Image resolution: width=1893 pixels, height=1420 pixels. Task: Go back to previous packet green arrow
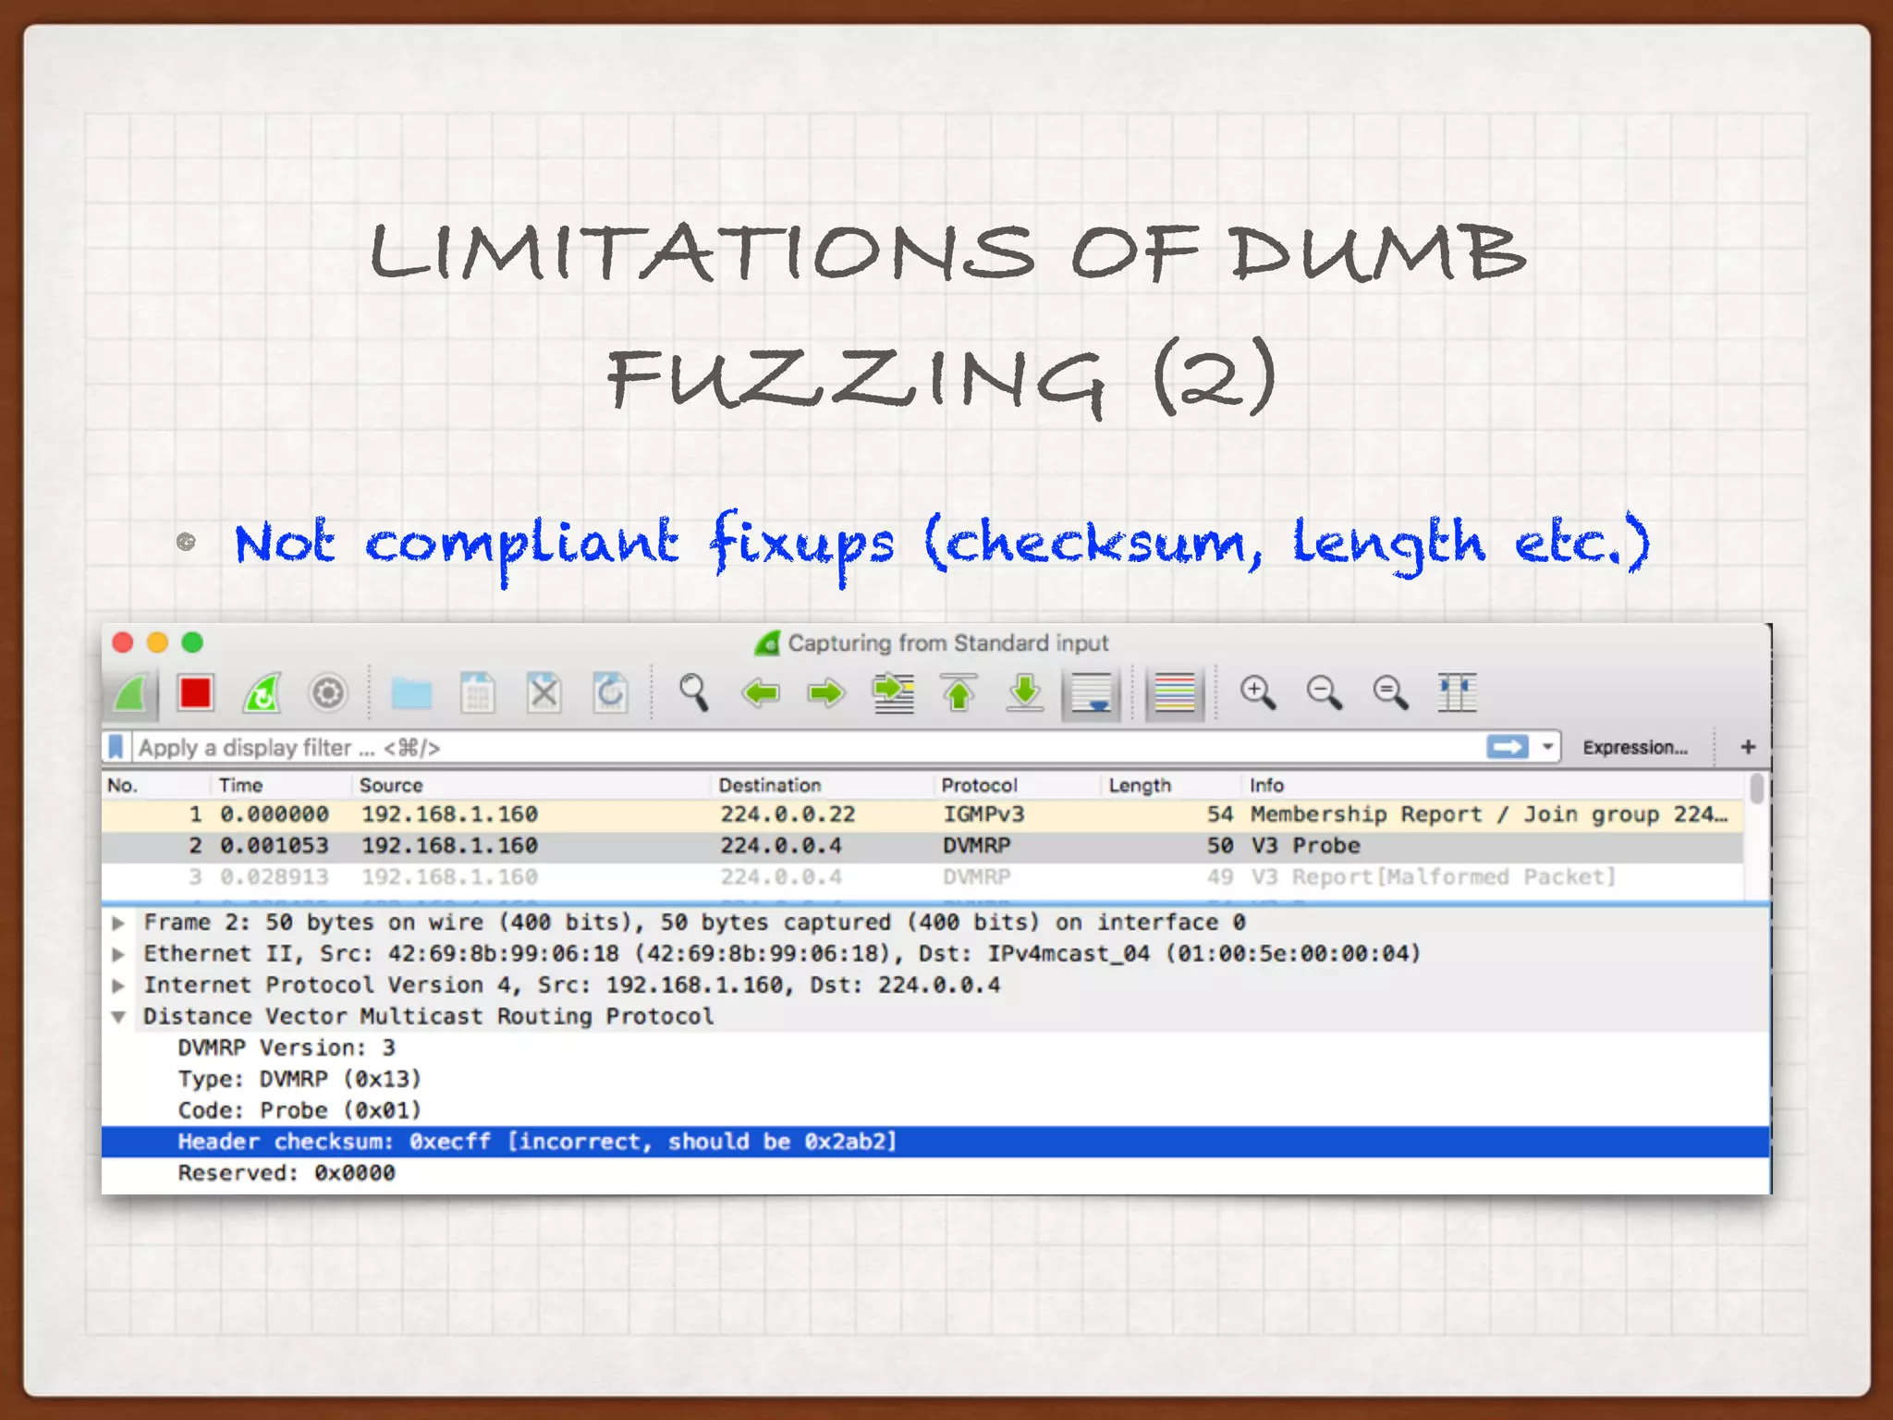click(x=761, y=692)
